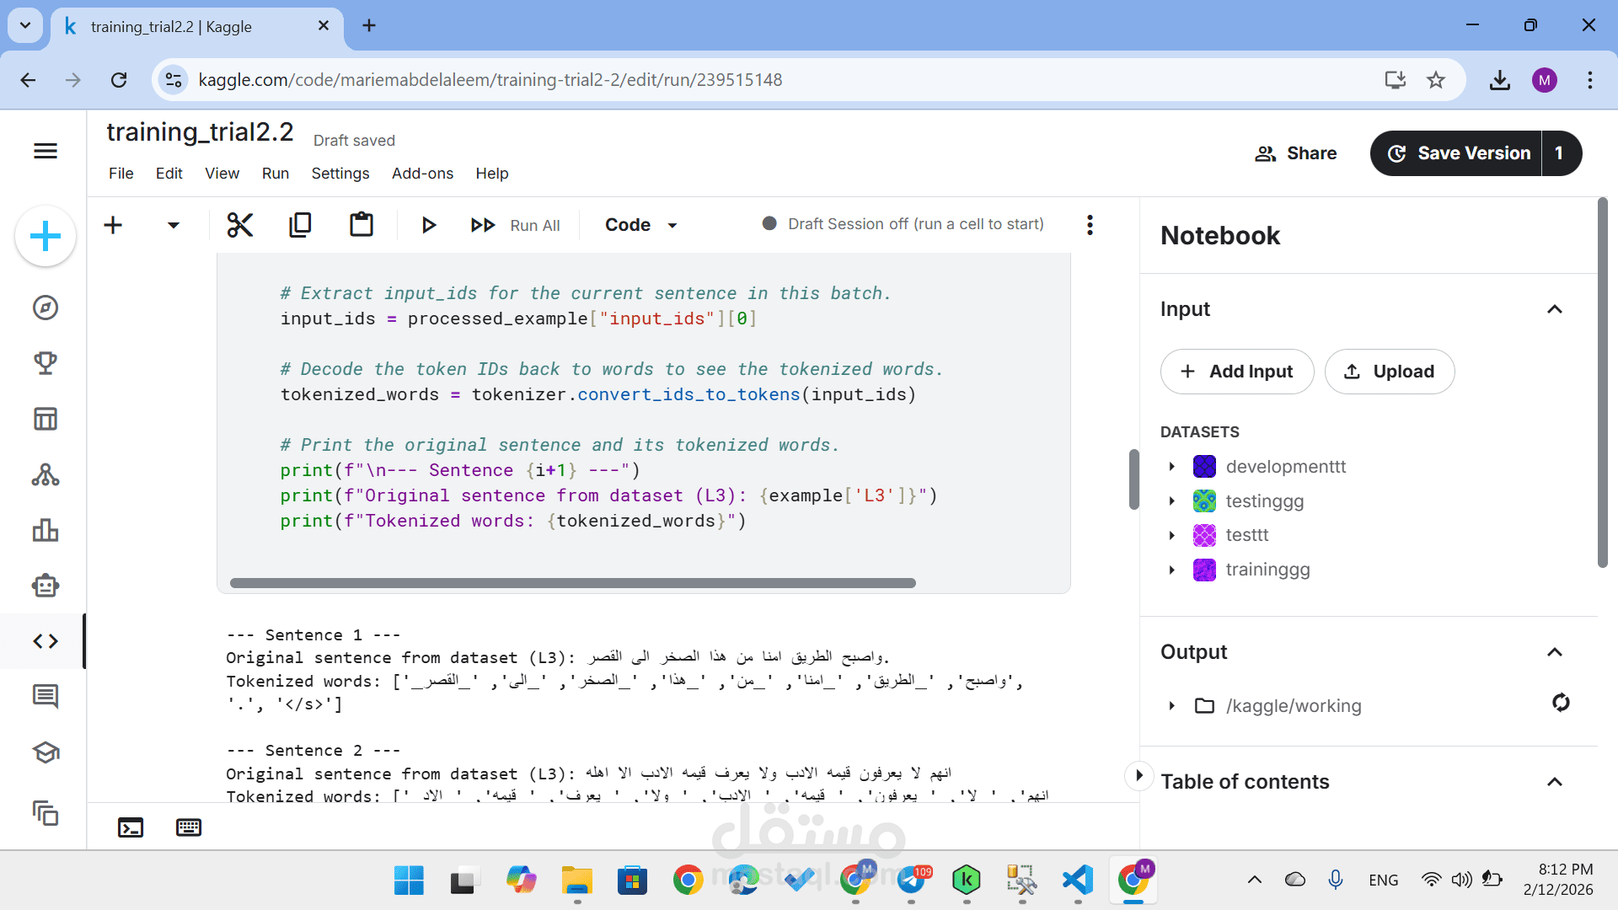Run the current cell with the play icon

coord(428,225)
